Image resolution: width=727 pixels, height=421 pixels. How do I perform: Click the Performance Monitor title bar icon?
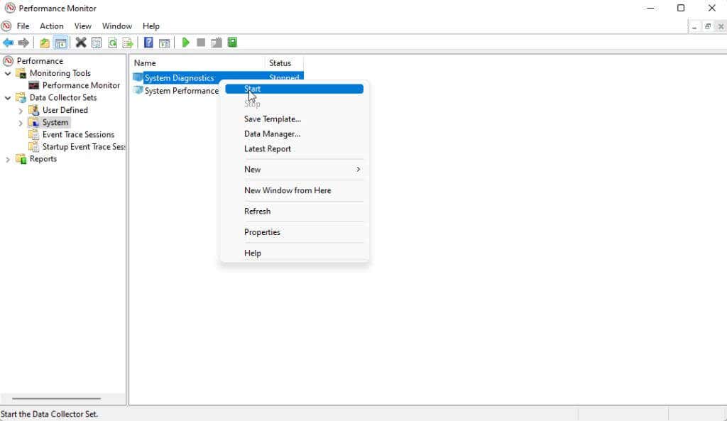(10, 8)
